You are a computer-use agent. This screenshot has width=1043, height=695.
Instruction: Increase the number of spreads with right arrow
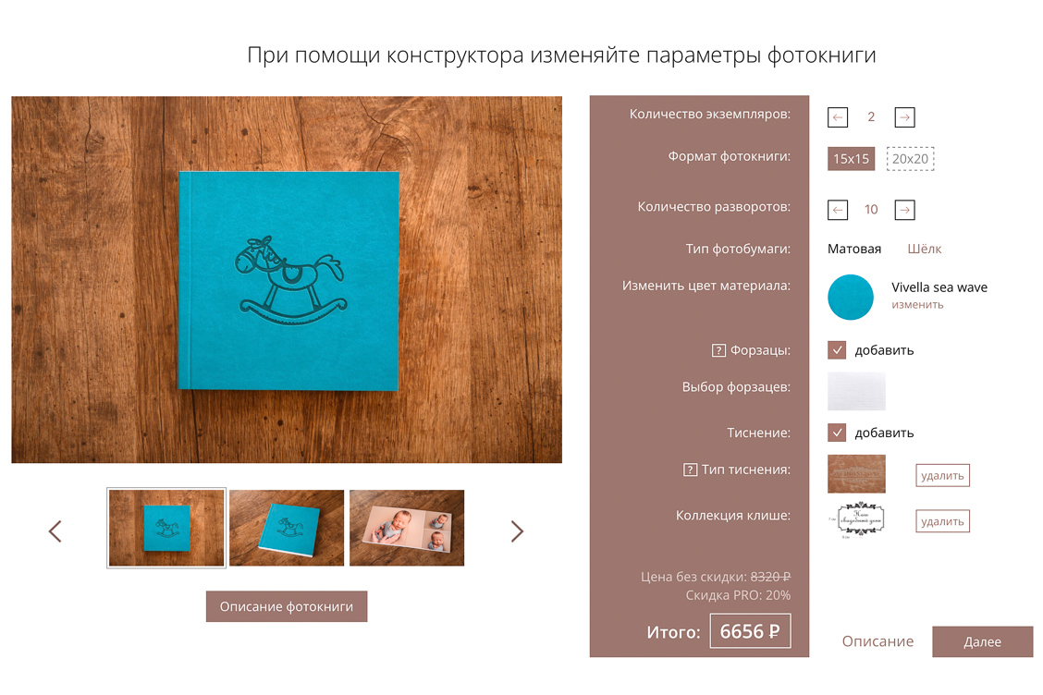coord(904,210)
